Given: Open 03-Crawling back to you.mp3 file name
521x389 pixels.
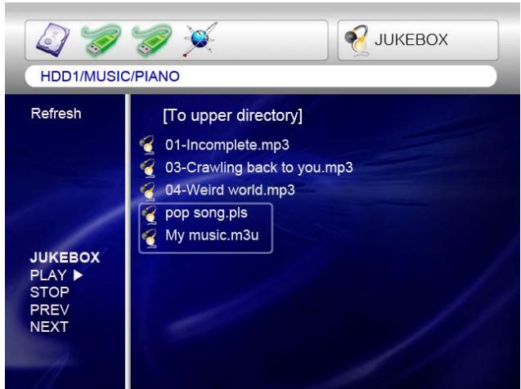Looking at the screenshot, I should [258, 168].
